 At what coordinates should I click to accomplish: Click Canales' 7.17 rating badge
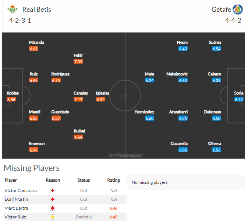tap(78, 100)
